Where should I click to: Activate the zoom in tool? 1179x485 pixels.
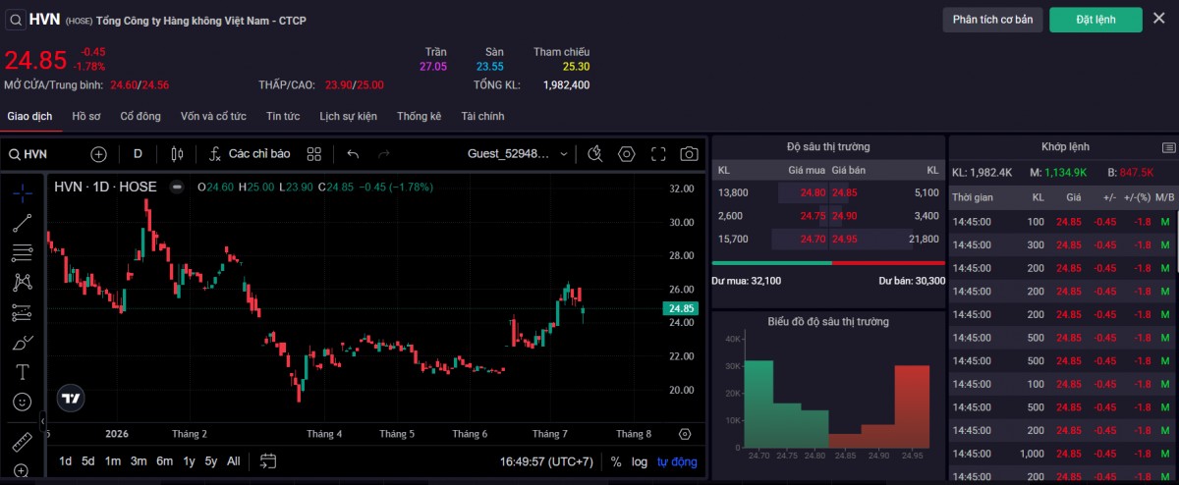pos(22,471)
